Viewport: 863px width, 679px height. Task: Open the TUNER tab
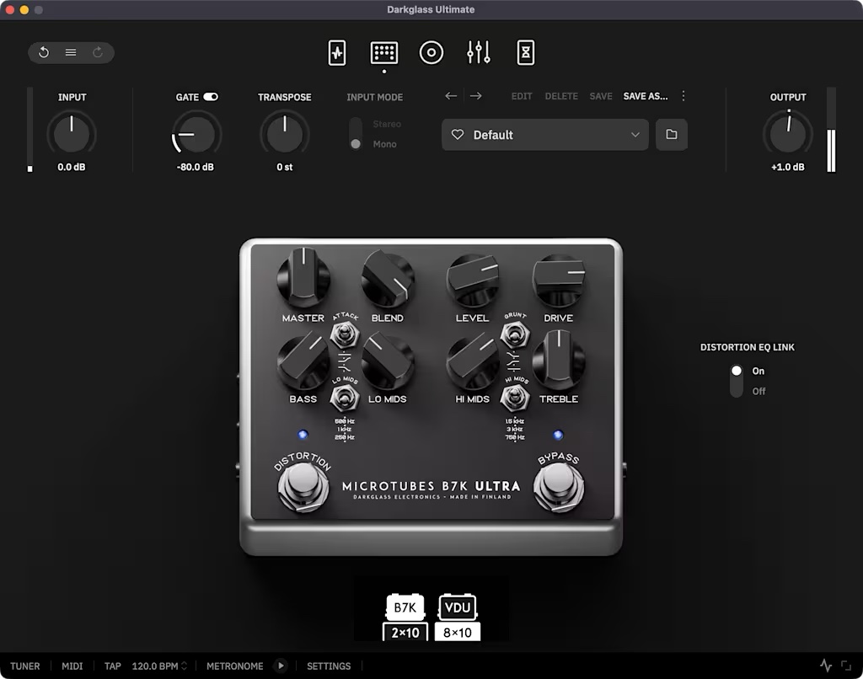(x=25, y=666)
